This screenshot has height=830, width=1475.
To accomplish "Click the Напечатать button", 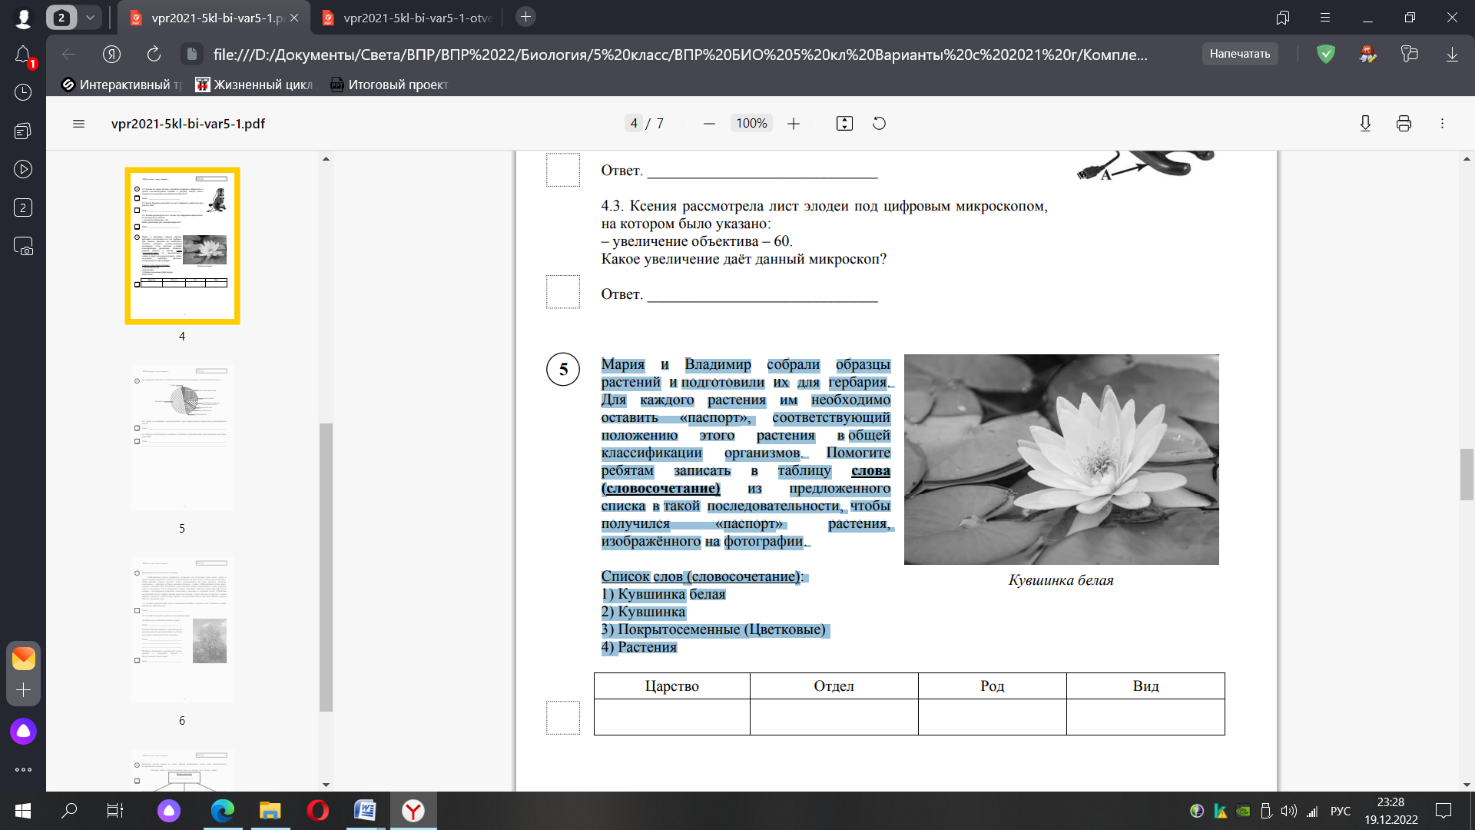I will pyautogui.click(x=1239, y=54).
